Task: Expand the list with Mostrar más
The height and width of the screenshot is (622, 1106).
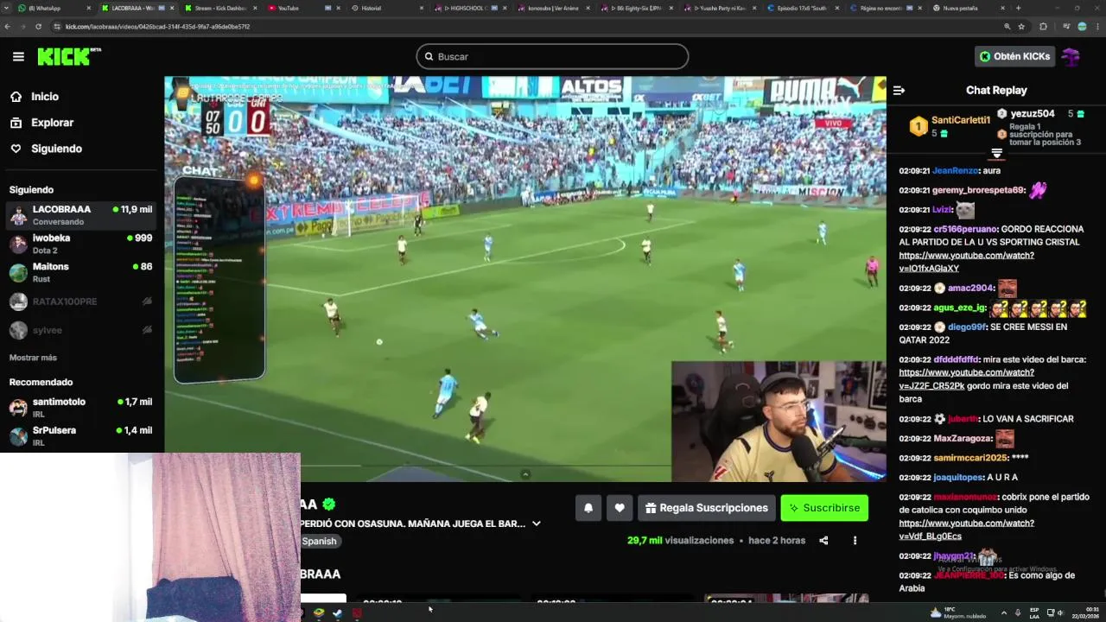Action: (x=33, y=358)
